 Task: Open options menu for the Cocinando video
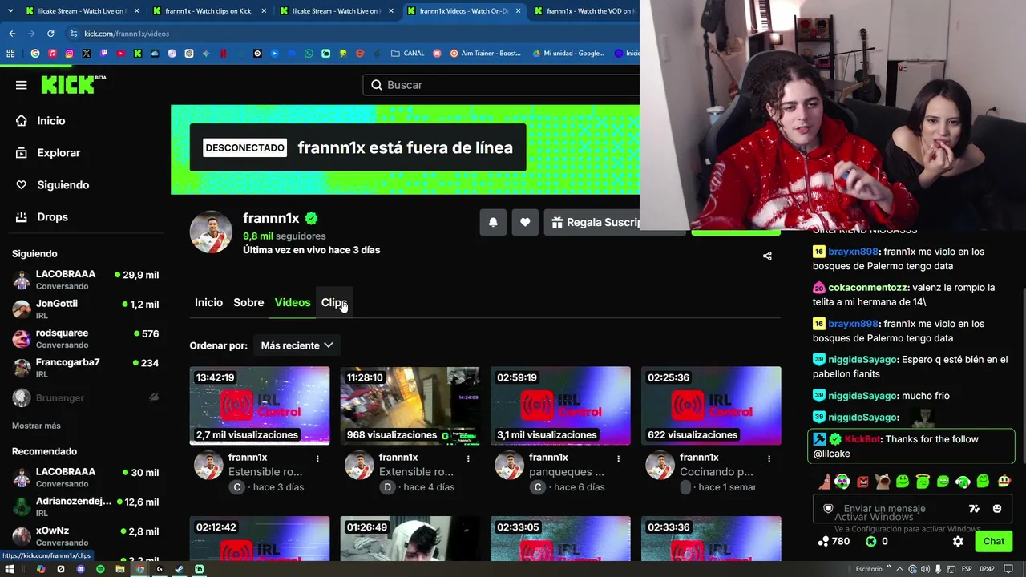click(x=769, y=458)
